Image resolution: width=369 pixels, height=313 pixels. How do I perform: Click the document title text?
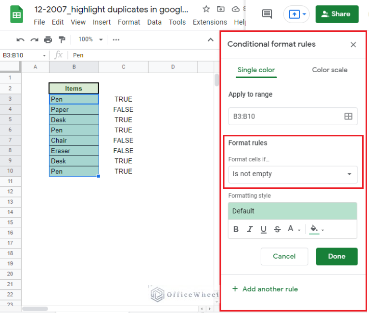111,10
